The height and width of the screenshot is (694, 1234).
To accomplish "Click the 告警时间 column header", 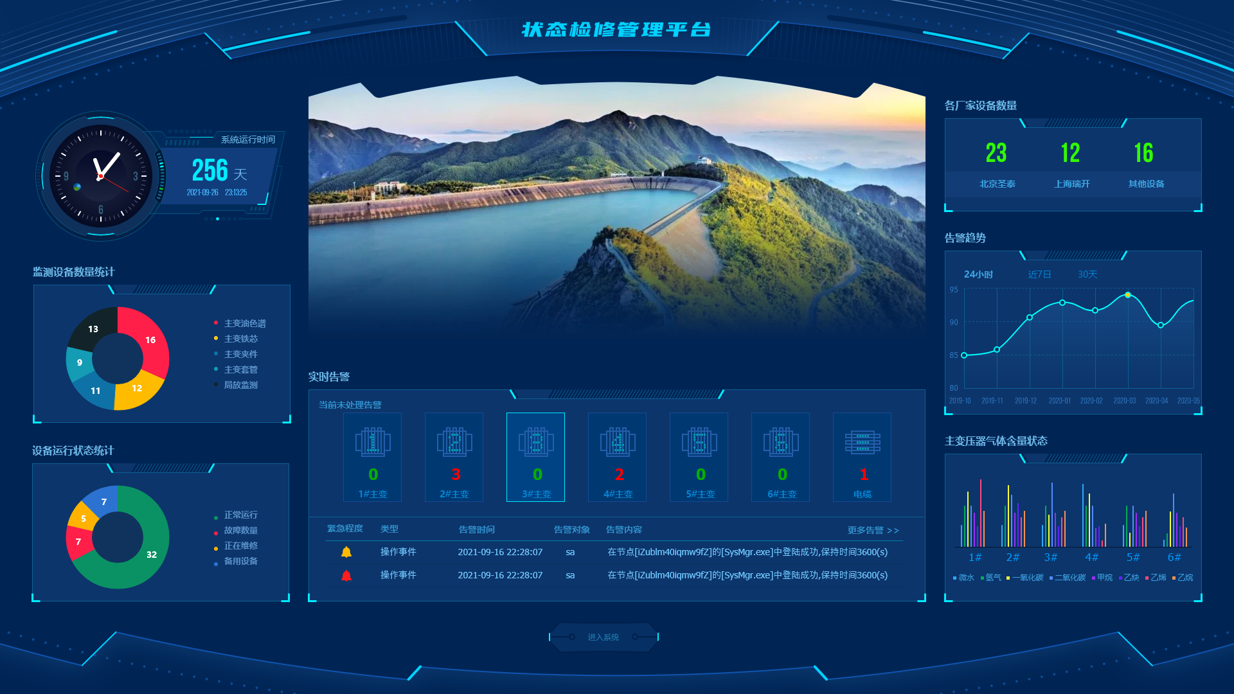I will [477, 529].
